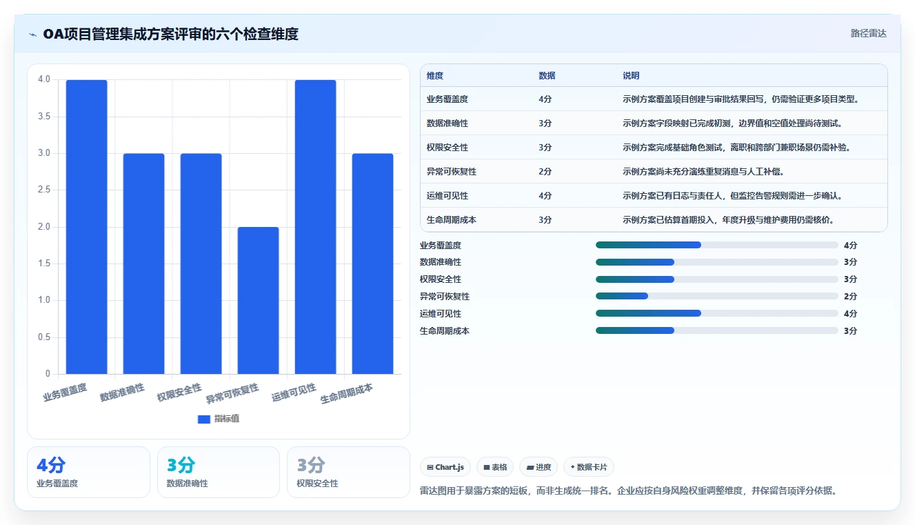Image resolution: width=915 pixels, height=525 pixels.
Task: Select the 权限安全性 cell in the table
Action: coord(448,148)
